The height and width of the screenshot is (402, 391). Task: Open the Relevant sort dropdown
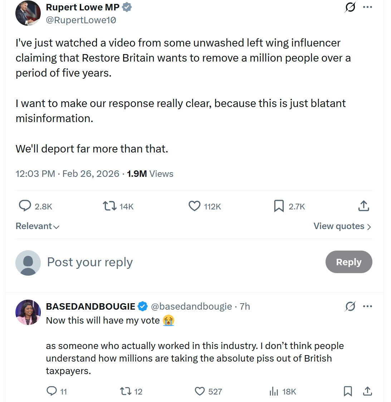[38, 226]
